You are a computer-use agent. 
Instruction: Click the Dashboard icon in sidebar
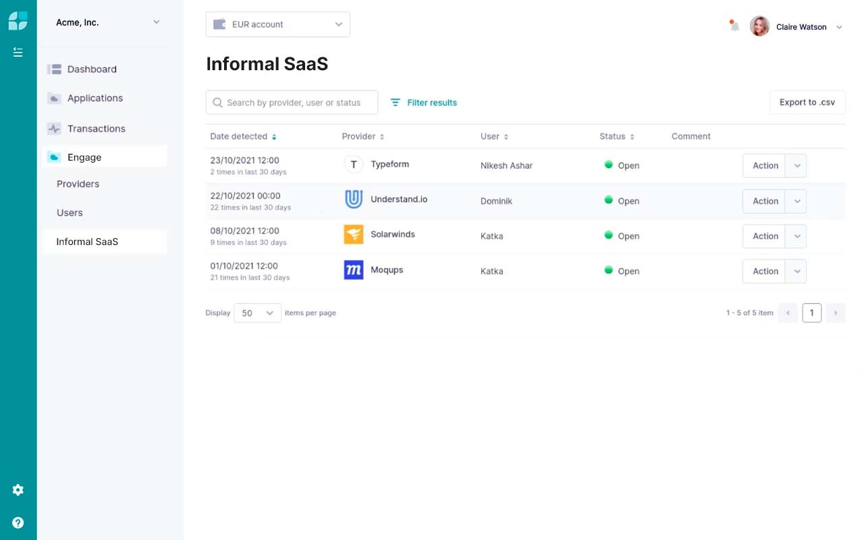54,69
